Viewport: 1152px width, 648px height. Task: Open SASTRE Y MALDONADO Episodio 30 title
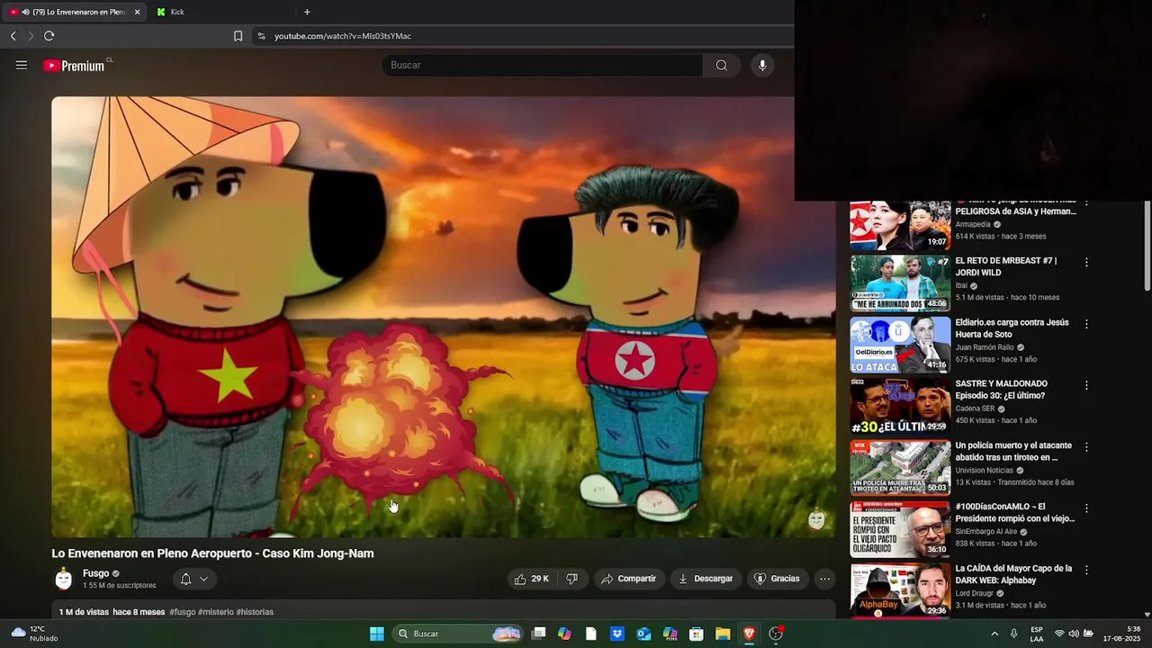(x=1002, y=390)
